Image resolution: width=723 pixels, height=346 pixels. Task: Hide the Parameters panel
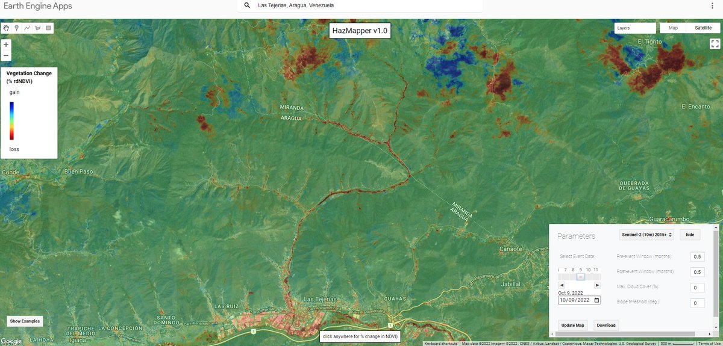[690, 235]
